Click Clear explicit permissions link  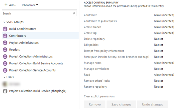click(x=99, y=96)
